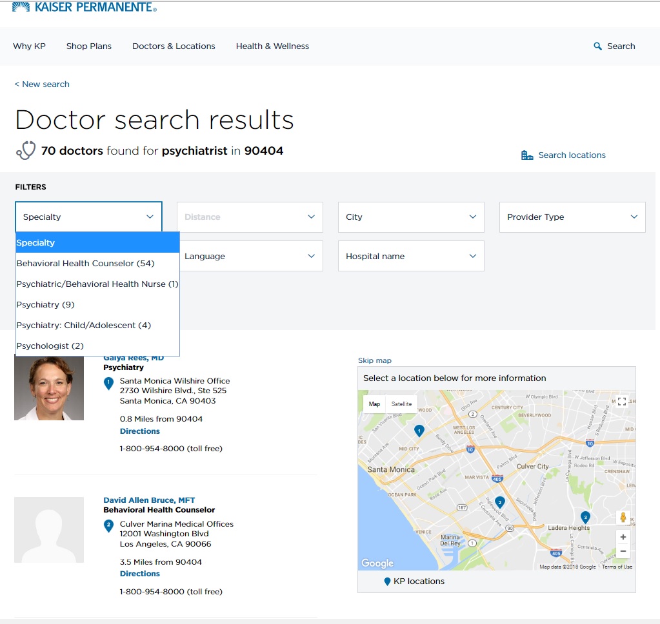Click the building icon beside Search locations

pyautogui.click(x=527, y=155)
